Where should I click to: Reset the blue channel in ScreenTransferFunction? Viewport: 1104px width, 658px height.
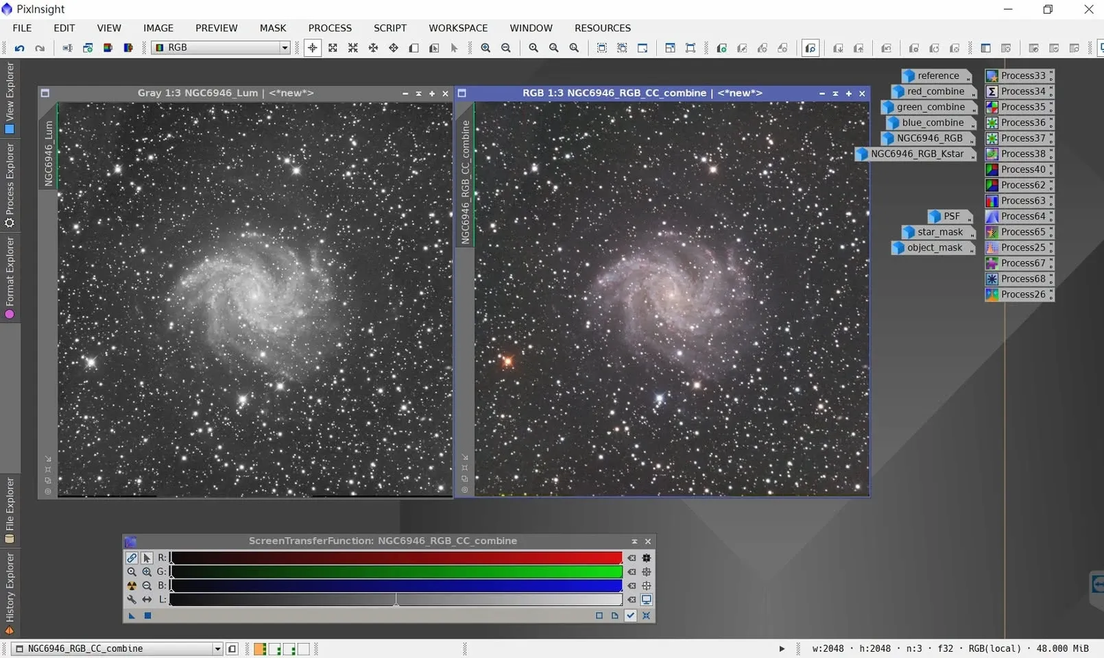(x=632, y=585)
